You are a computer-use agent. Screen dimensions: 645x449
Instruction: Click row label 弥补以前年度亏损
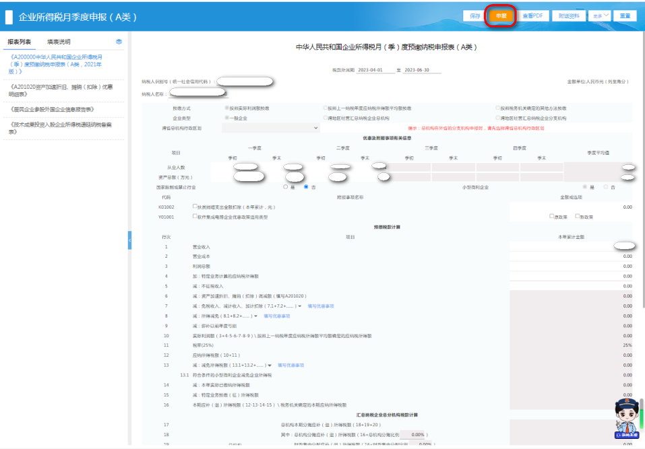click(x=215, y=326)
